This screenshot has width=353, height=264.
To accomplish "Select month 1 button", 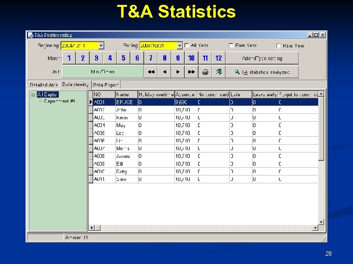I will coord(69,58).
